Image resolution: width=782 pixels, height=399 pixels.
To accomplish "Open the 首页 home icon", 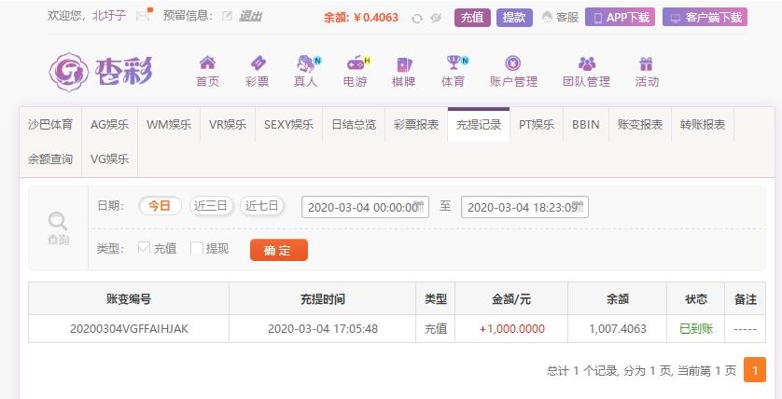I will pyautogui.click(x=207, y=62).
